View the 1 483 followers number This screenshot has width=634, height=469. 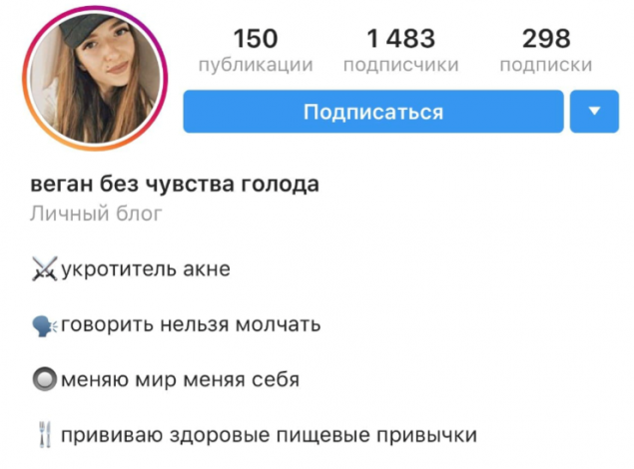[400, 39]
